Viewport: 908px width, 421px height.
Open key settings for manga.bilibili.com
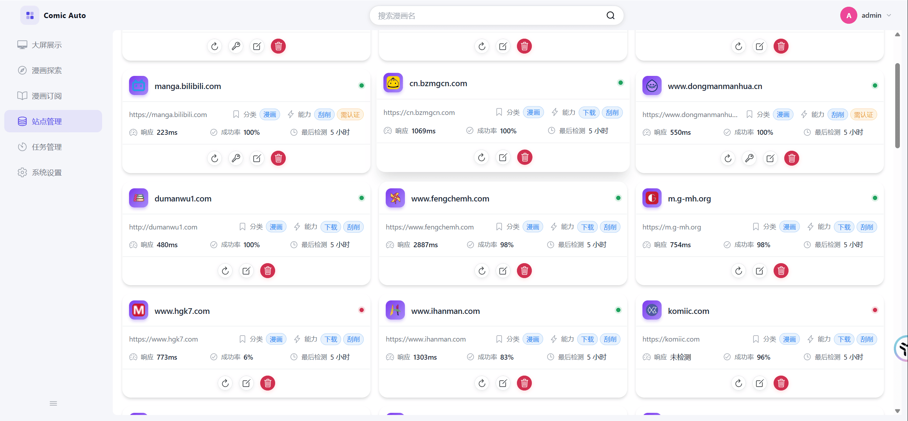[236, 158]
